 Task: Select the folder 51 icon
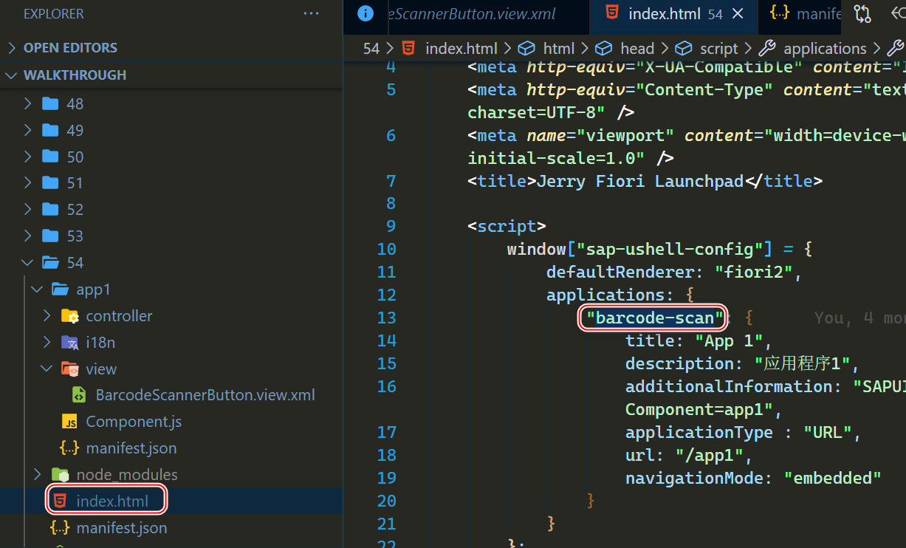[x=50, y=182]
